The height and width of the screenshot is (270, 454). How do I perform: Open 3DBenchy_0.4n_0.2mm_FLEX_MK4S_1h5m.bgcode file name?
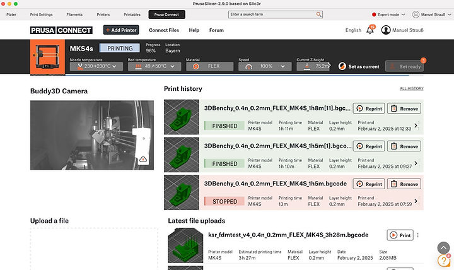coord(276,184)
